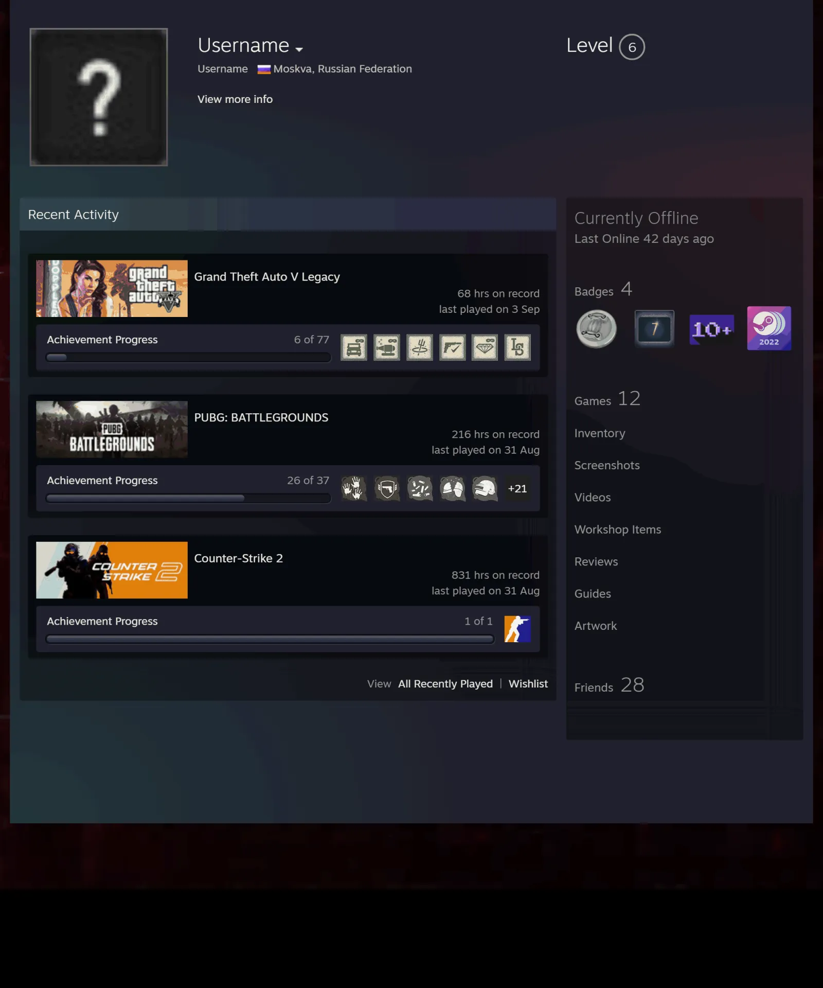Open the Grand Theft Auto V game thumbnail
Viewport: 823px width, 988px height.
tap(112, 288)
